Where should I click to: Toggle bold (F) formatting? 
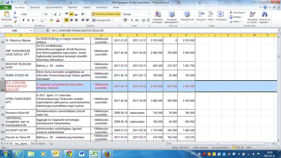pyautogui.click(x=24, y=20)
